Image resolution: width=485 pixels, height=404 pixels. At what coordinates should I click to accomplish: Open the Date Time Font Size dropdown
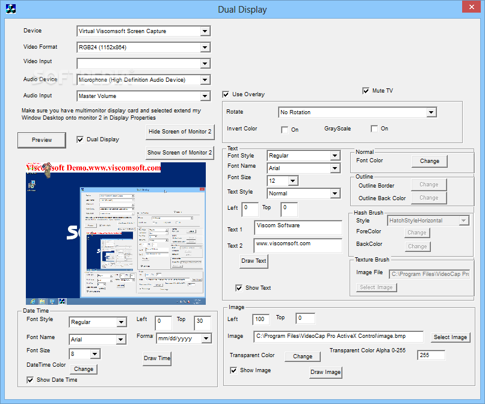coord(95,353)
